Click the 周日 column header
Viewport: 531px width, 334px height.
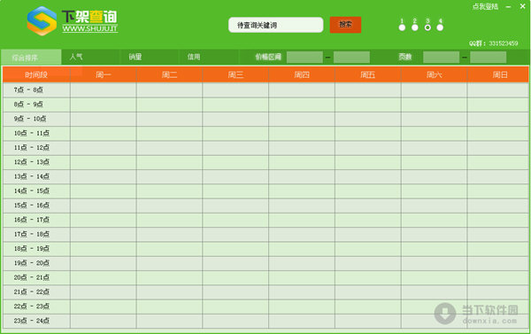(x=497, y=74)
